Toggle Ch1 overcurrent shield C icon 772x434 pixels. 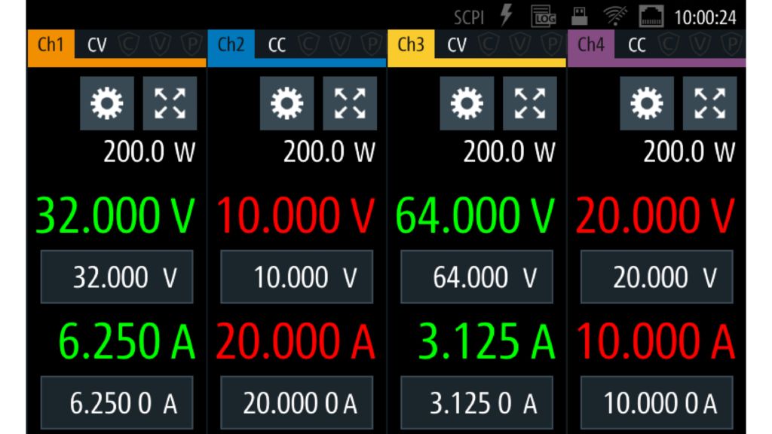[x=129, y=45]
